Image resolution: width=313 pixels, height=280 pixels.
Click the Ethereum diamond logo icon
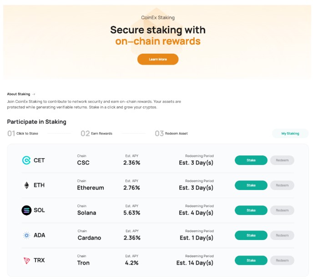tap(26, 185)
